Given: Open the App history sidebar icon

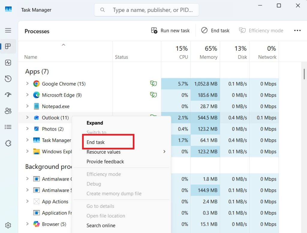Looking at the screenshot, I should 8,79.
